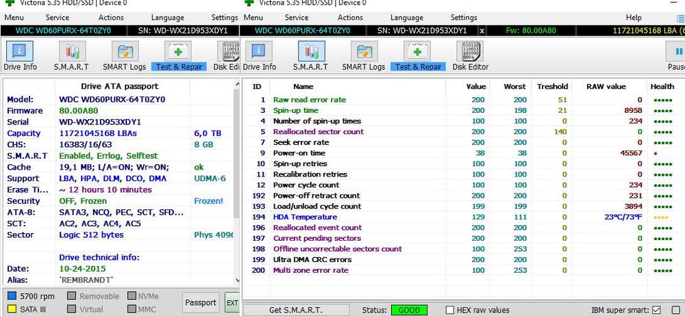Click the RAW value column header
The height and width of the screenshot is (316, 685).
(x=606, y=86)
